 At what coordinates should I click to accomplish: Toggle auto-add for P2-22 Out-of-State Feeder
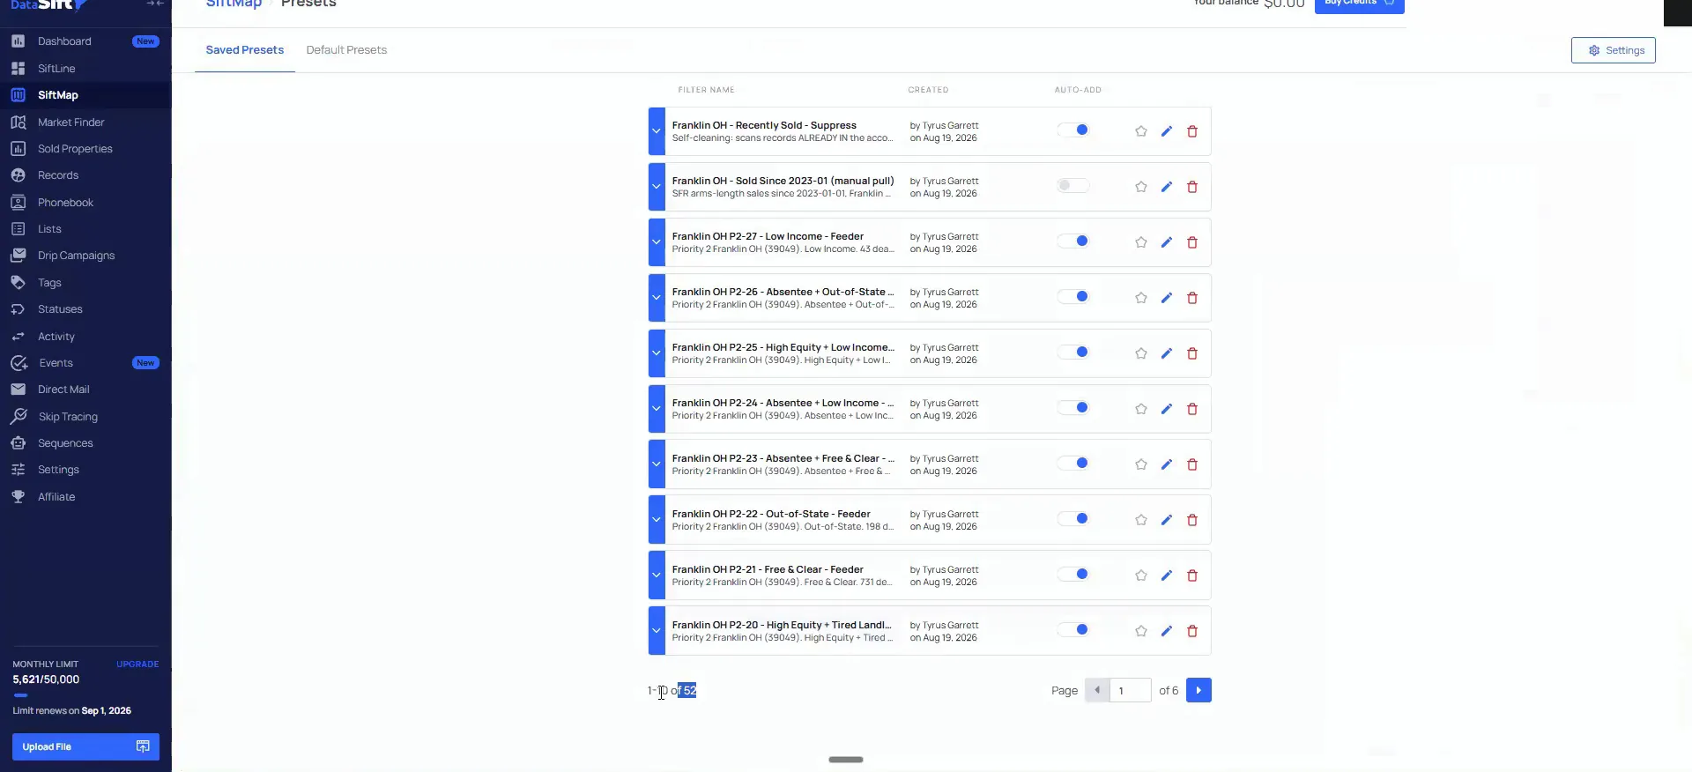pyautogui.click(x=1073, y=519)
